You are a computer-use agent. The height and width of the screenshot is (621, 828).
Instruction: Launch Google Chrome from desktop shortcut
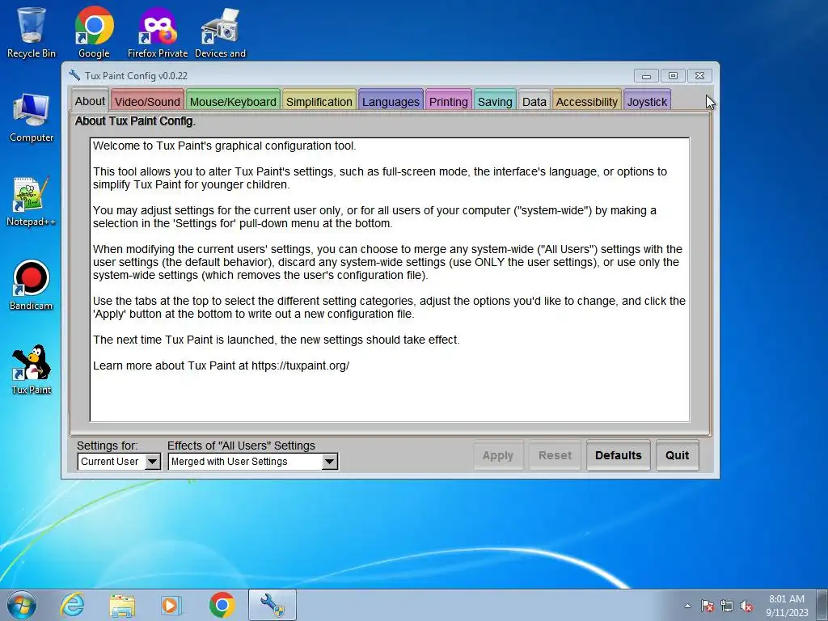(94, 32)
